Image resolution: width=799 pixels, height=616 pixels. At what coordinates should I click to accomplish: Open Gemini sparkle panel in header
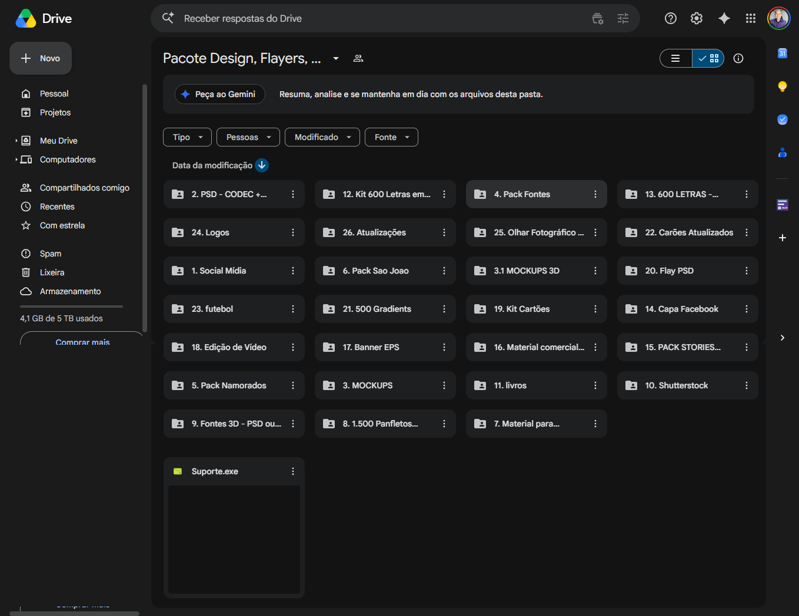click(x=724, y=18)
